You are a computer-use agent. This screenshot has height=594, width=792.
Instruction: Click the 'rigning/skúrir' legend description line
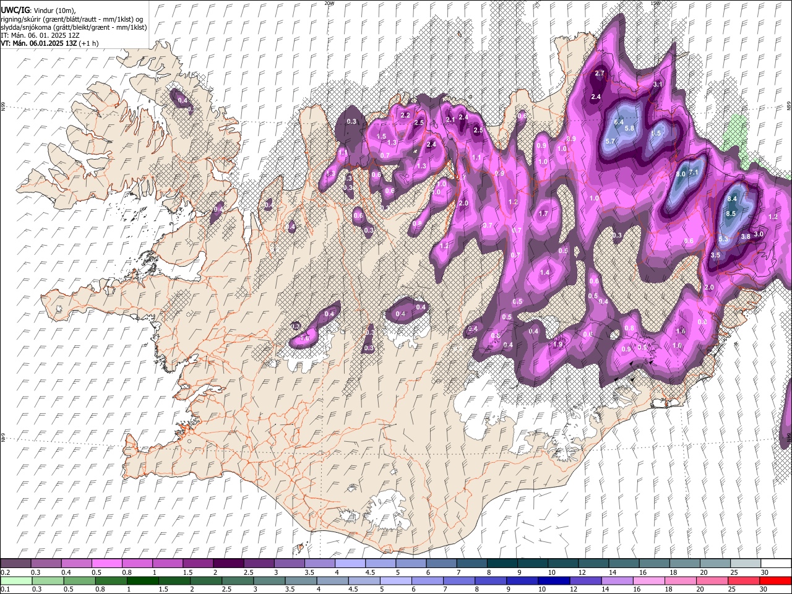point(71,19)
